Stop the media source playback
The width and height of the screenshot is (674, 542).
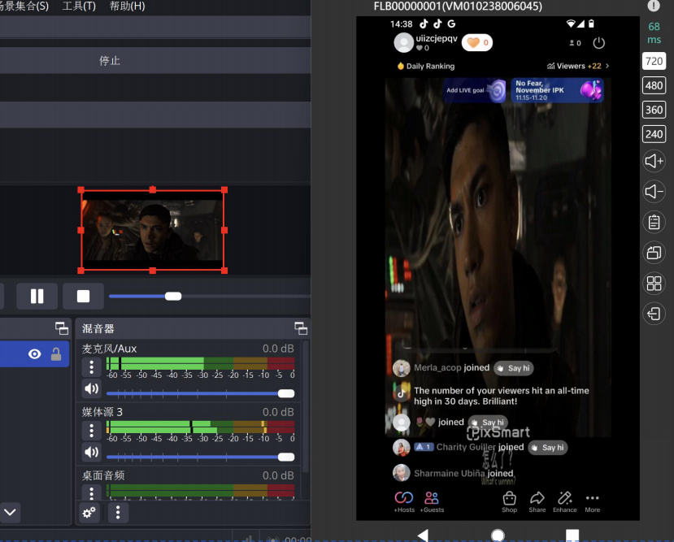pos(84,296)
